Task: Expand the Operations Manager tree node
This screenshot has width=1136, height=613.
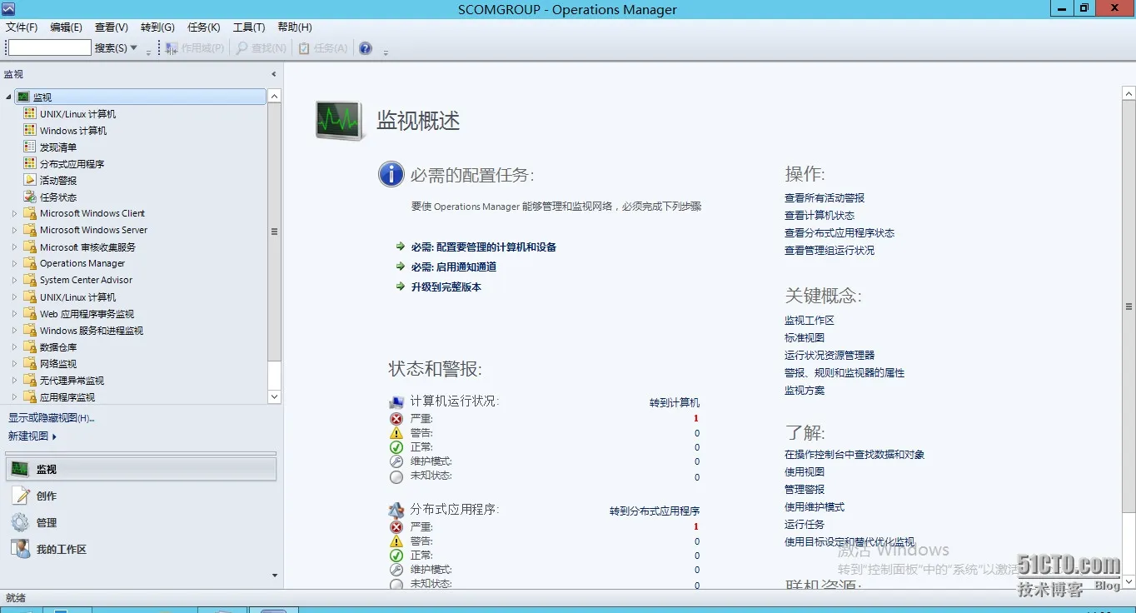Action: click(x=14, y=263)
